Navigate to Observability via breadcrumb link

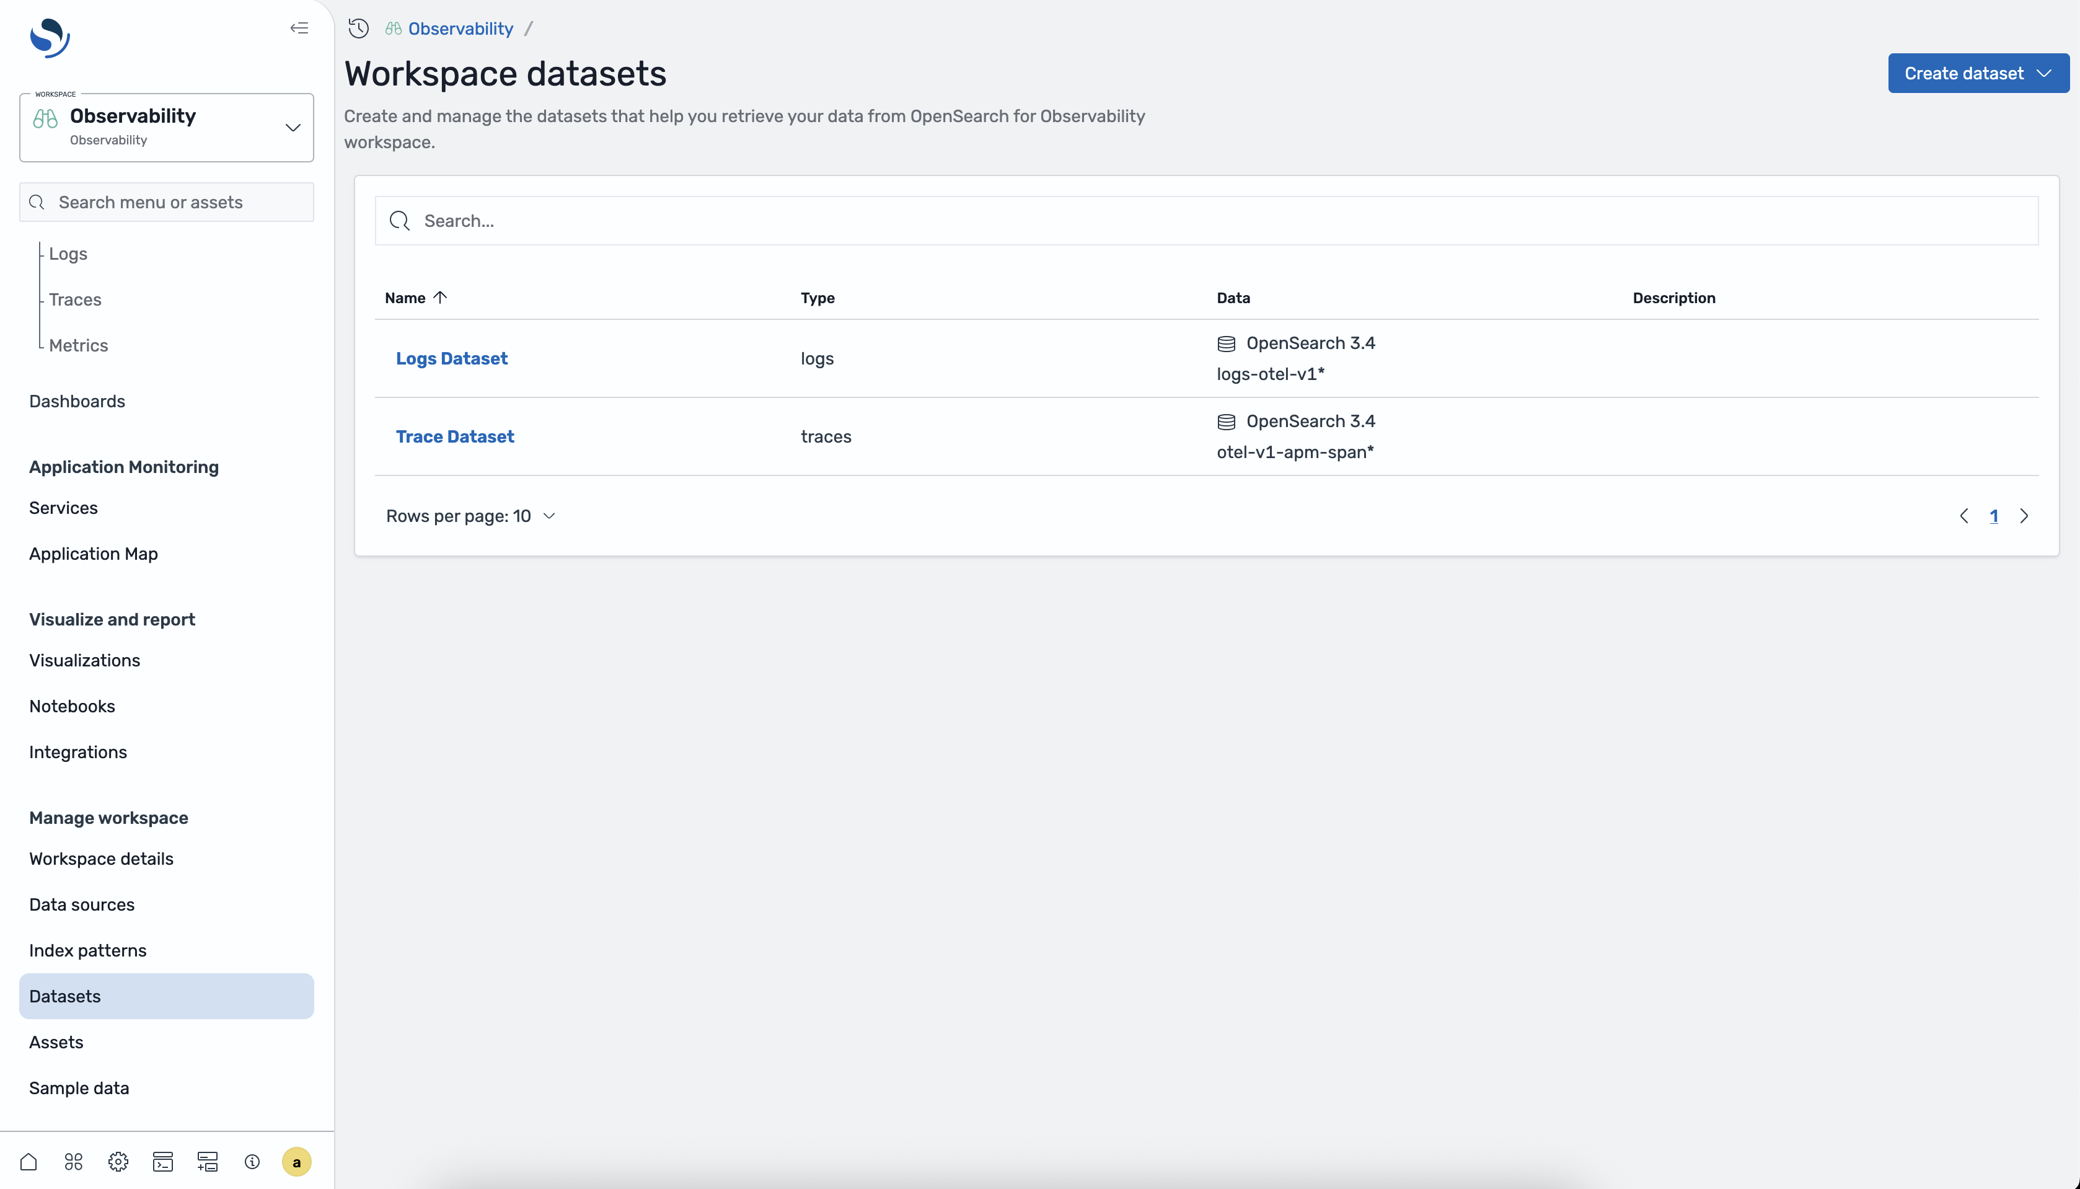(x=461, y=28)
